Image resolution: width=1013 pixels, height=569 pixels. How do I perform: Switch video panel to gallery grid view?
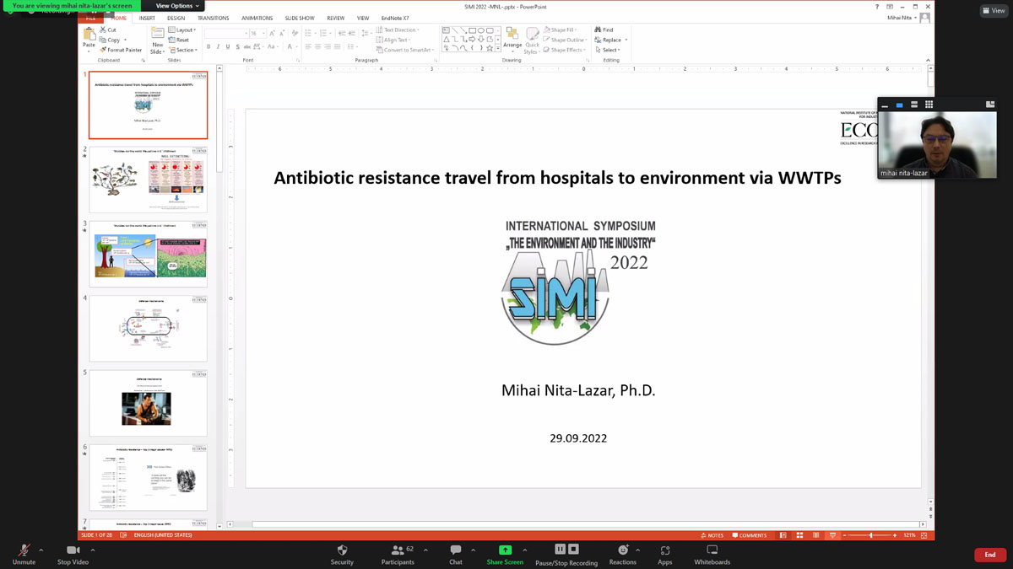929,105
